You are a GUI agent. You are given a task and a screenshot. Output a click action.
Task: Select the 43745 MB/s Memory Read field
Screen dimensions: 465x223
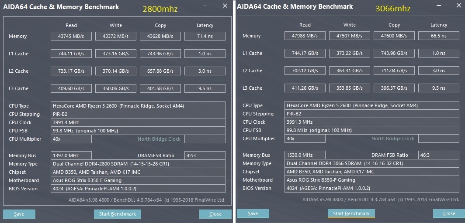coord(71,36)
